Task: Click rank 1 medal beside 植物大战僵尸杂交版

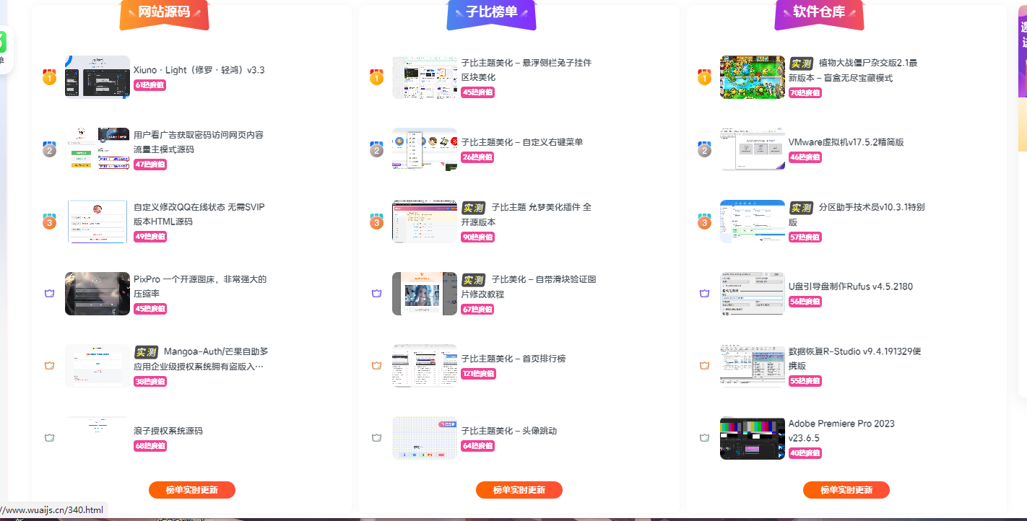Action: click(x=704, y=76)
